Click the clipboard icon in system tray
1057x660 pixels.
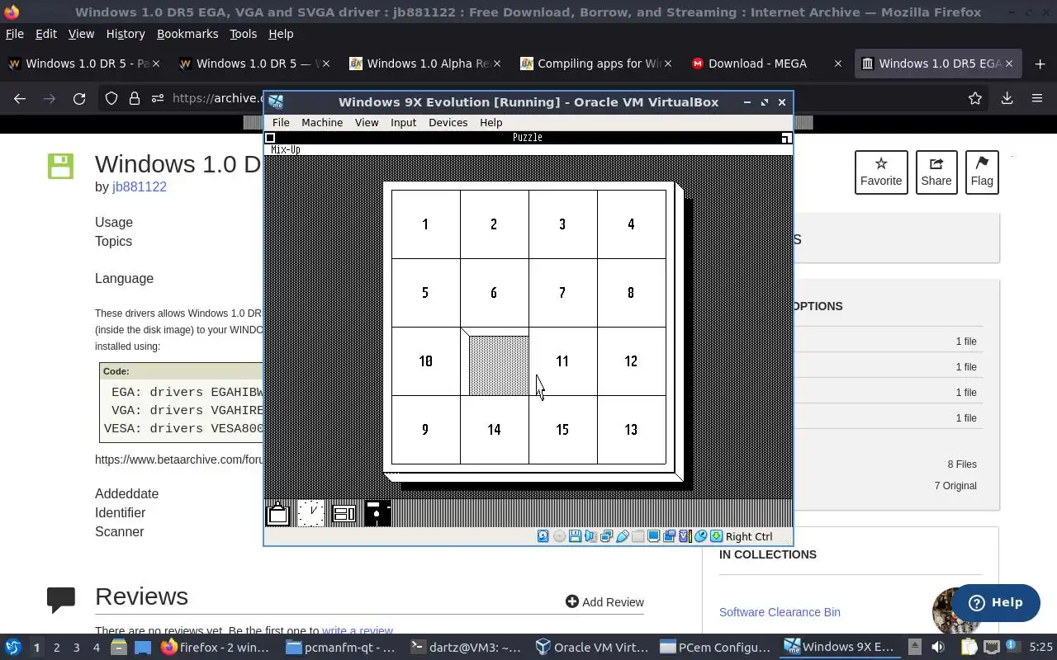pos(969,647)
